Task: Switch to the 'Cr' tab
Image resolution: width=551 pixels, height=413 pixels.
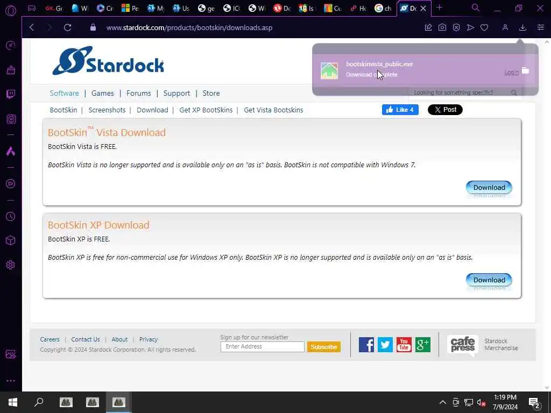Action: (x=105, y=8)
